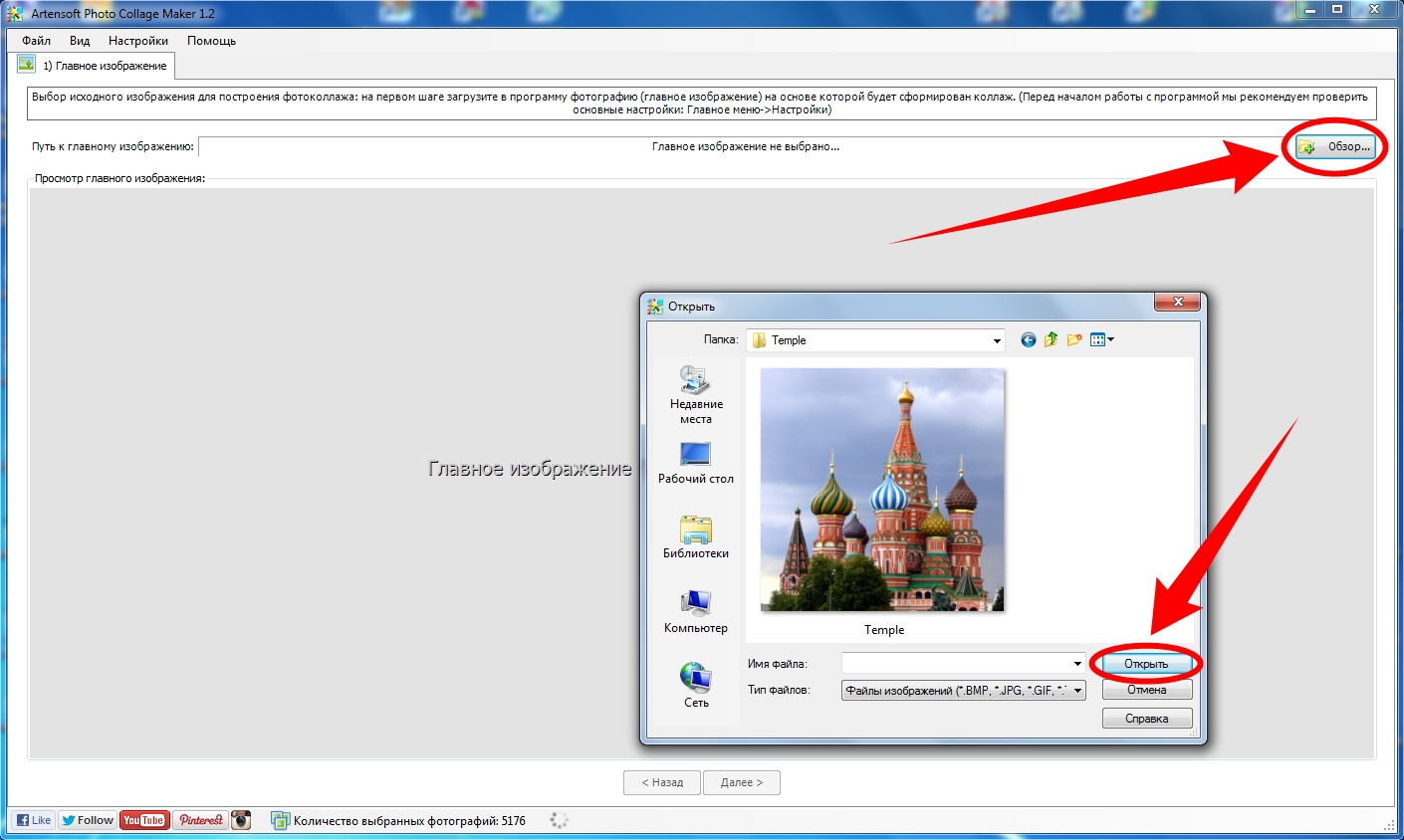Click the Artensoft app icon in title bar
1404x840 pixels.
point(15,14)
